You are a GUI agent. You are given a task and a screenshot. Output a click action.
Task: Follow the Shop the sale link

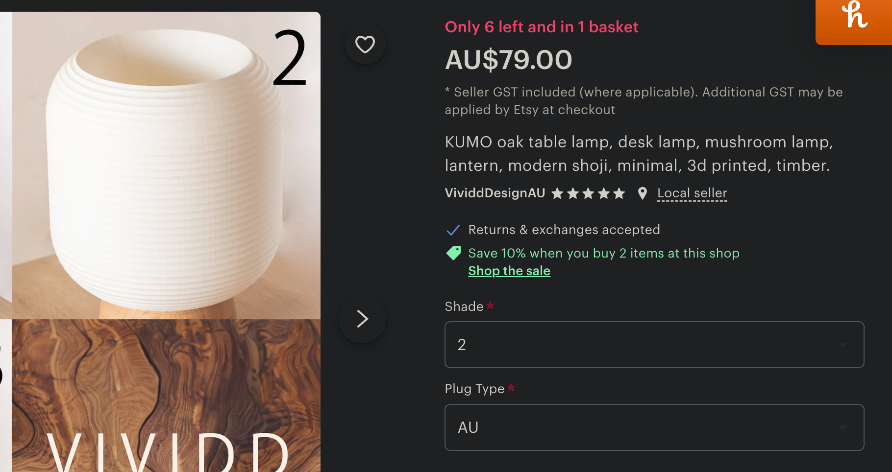509,271
